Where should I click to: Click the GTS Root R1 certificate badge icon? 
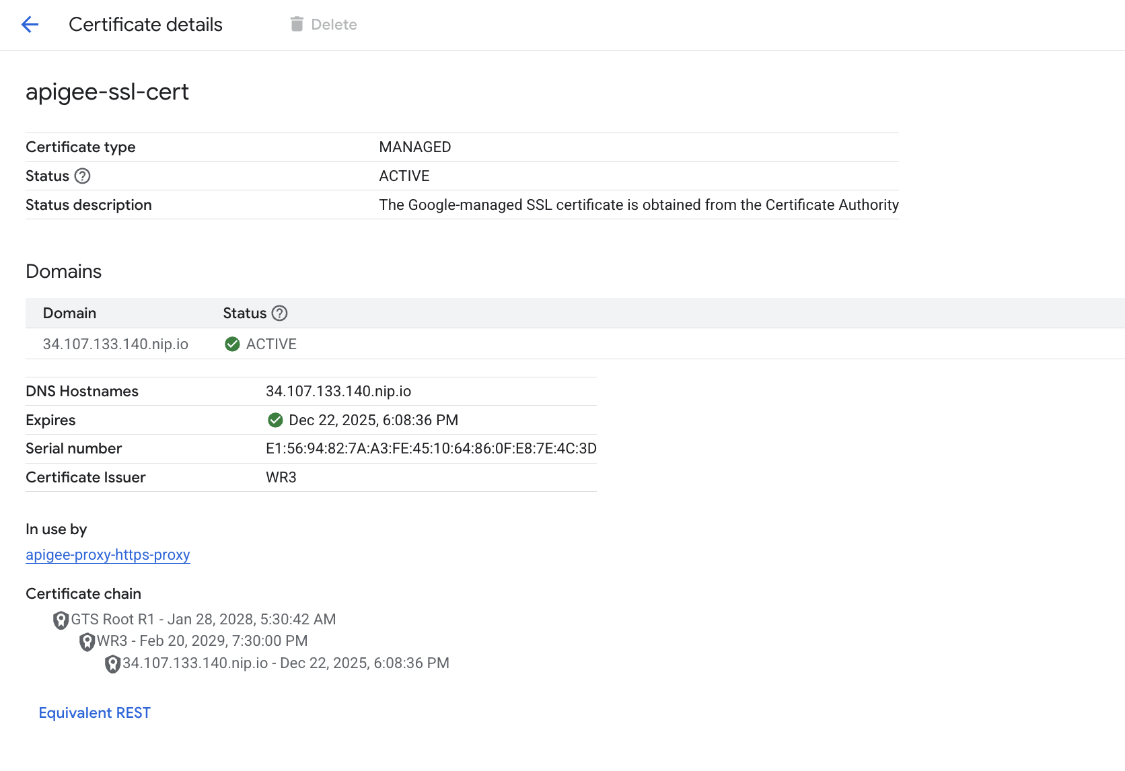(x=61, y=620)
